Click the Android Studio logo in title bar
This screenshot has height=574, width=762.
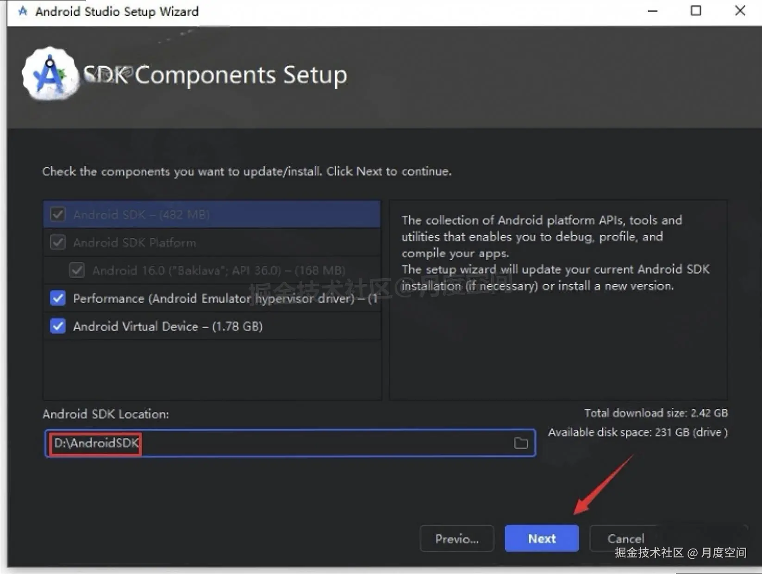point(22,11)
